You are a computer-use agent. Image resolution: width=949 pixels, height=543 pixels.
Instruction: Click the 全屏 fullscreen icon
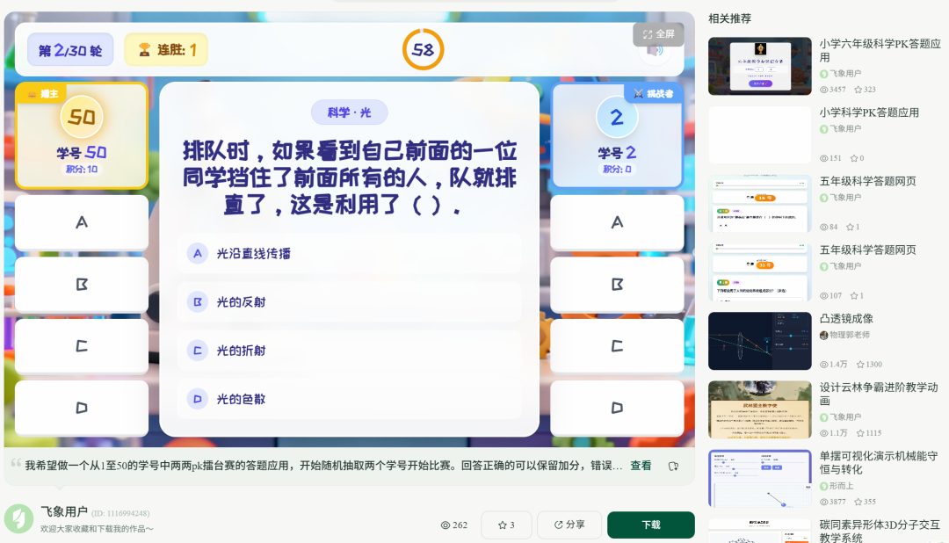click(x=649, y=35)
